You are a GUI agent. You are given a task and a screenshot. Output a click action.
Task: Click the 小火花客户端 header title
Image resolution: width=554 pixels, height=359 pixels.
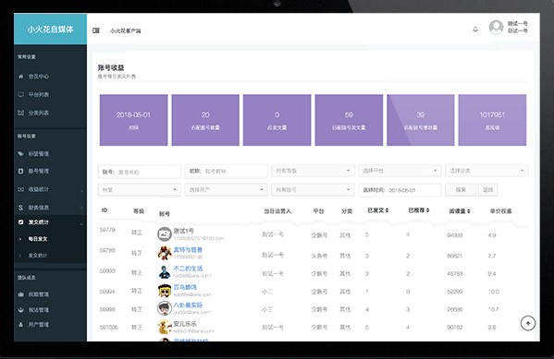tap(125, 31)
